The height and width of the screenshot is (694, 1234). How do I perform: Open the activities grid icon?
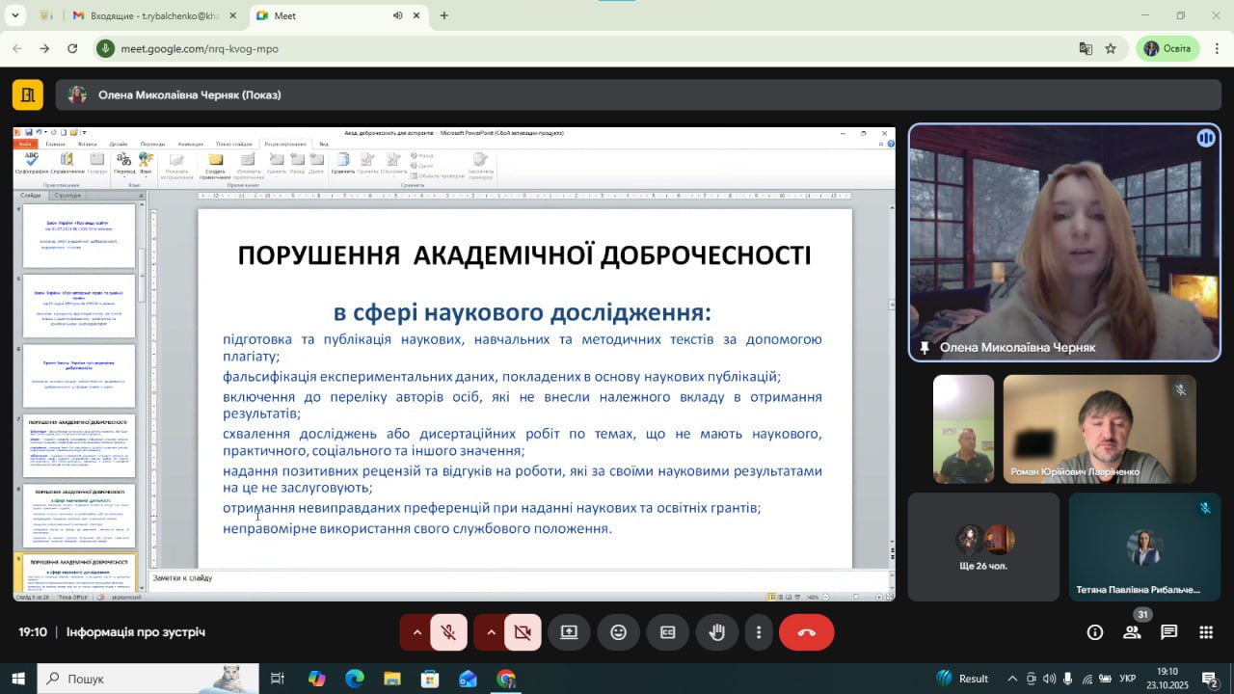click(1205, 632)
